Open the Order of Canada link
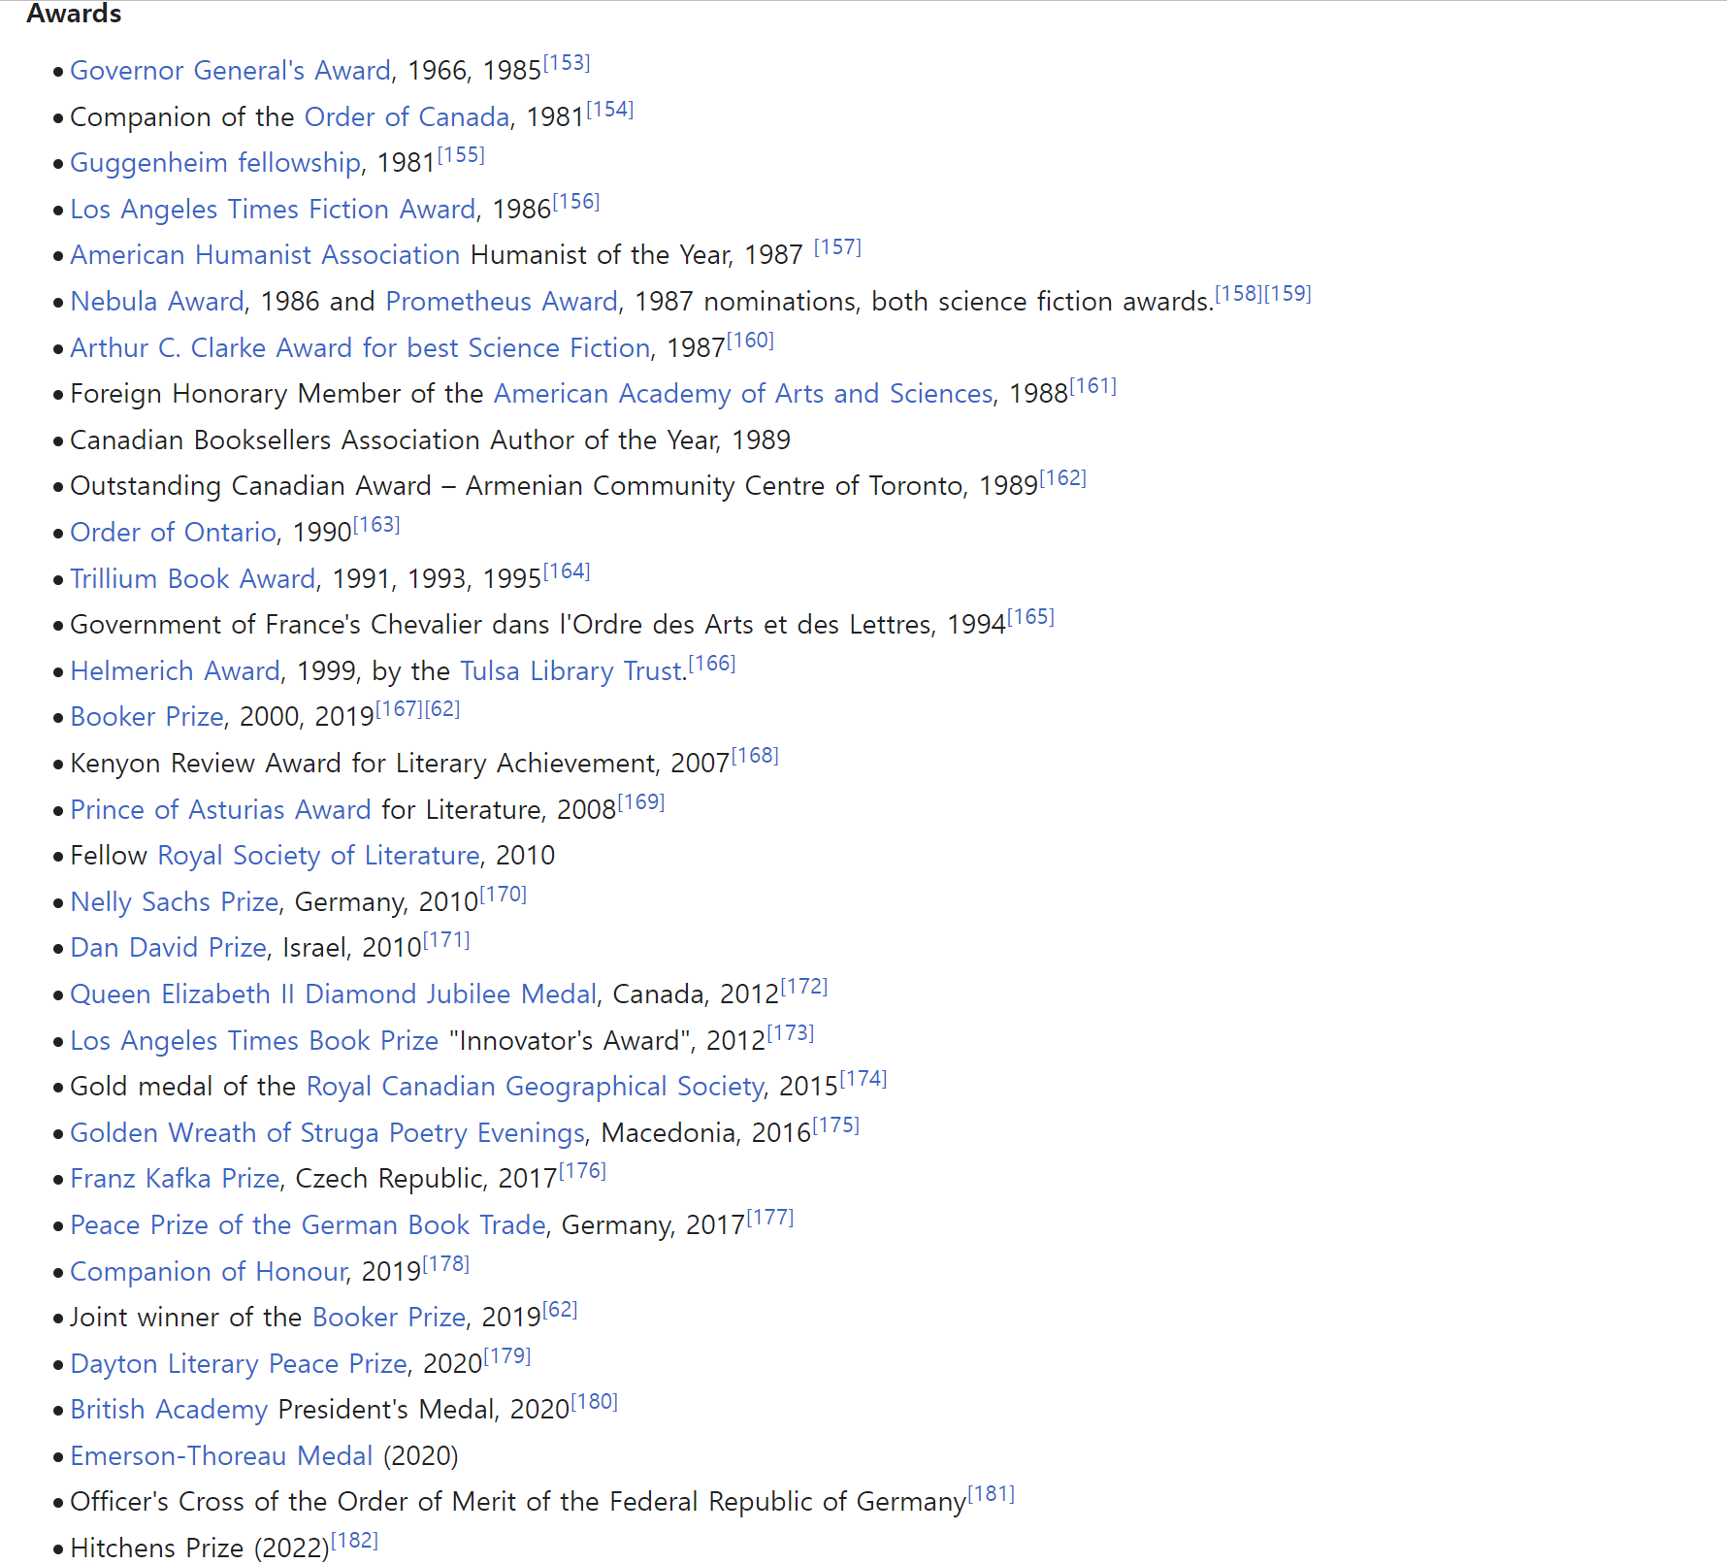The width and height of the screenshot is (1727, 1564). coord(407,117)
